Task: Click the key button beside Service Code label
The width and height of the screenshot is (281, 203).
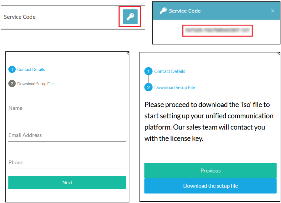Action: click(x=130, y=17)
